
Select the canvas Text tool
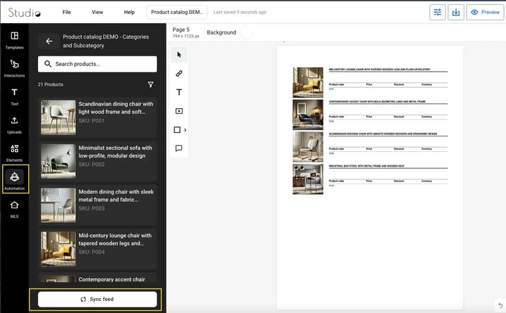(x=179, y=92)
